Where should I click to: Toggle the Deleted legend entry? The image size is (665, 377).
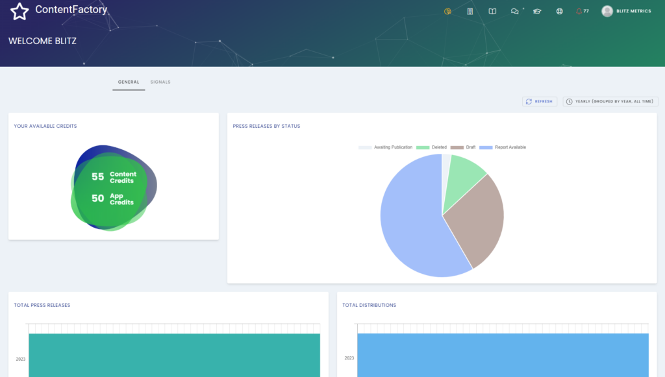click(x=432, y=147)
